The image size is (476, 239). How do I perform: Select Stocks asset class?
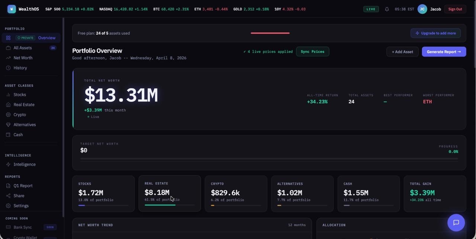(31, 95)
